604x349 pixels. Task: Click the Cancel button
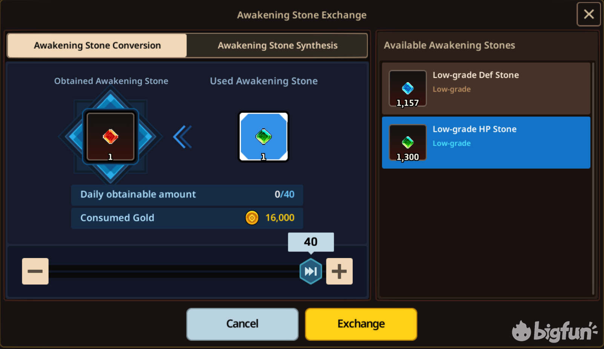242,324
